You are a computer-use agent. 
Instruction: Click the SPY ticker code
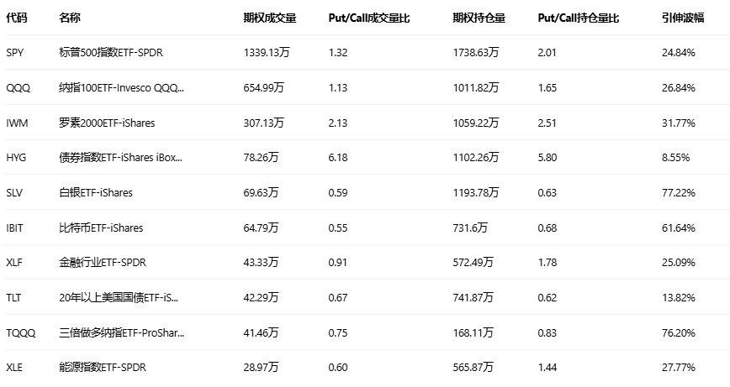tap(15, 53)
